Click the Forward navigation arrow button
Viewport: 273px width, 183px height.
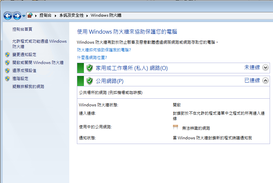point(17,16)
